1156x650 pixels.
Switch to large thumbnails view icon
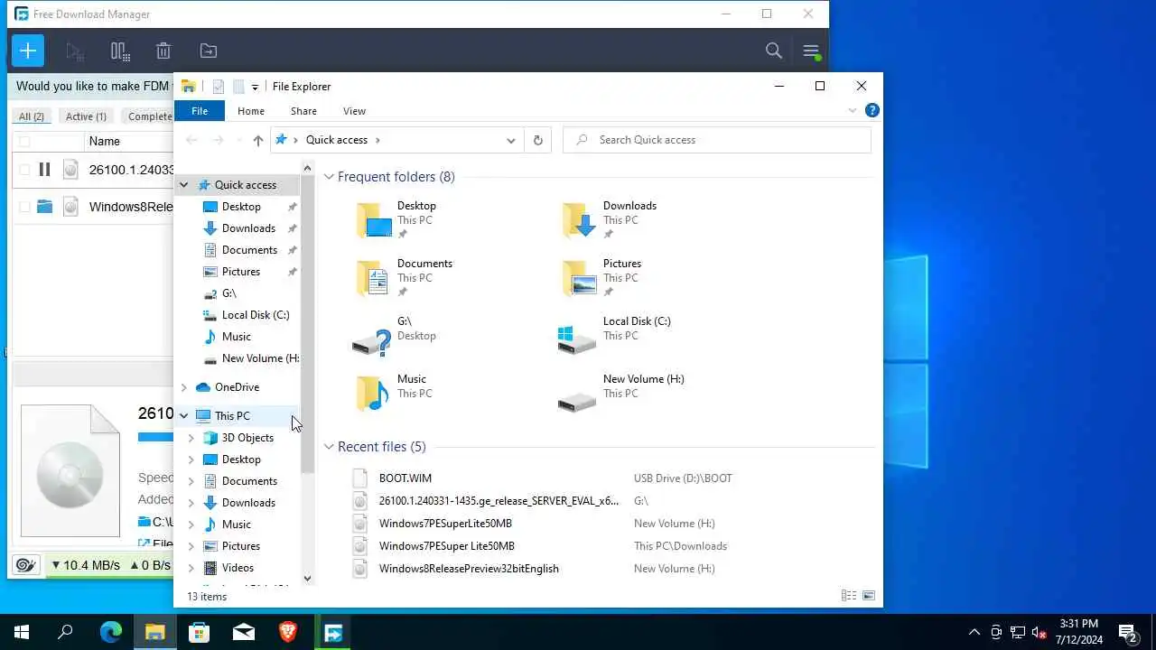[869, 596]
